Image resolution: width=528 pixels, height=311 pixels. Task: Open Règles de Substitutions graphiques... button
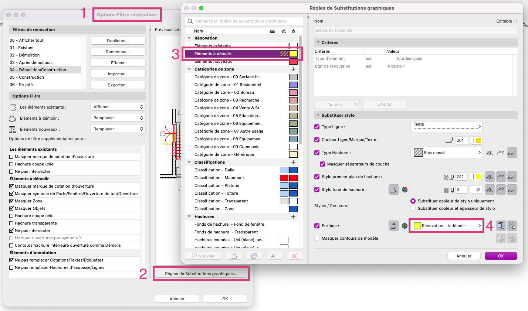[x=201, y=274]
